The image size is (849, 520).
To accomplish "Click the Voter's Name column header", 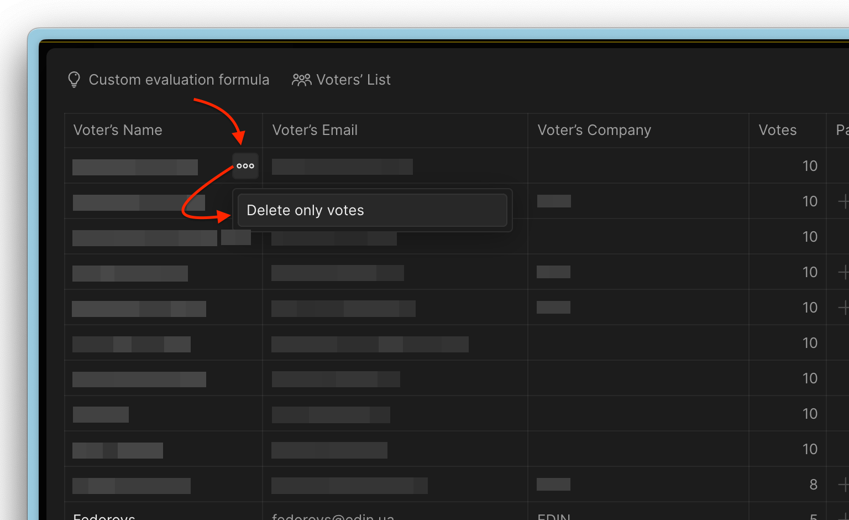I will (x=118, y=130).
